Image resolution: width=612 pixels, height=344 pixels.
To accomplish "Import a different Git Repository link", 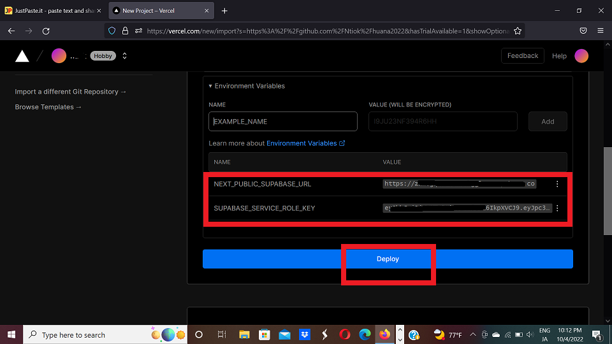I will click(70, 92).
